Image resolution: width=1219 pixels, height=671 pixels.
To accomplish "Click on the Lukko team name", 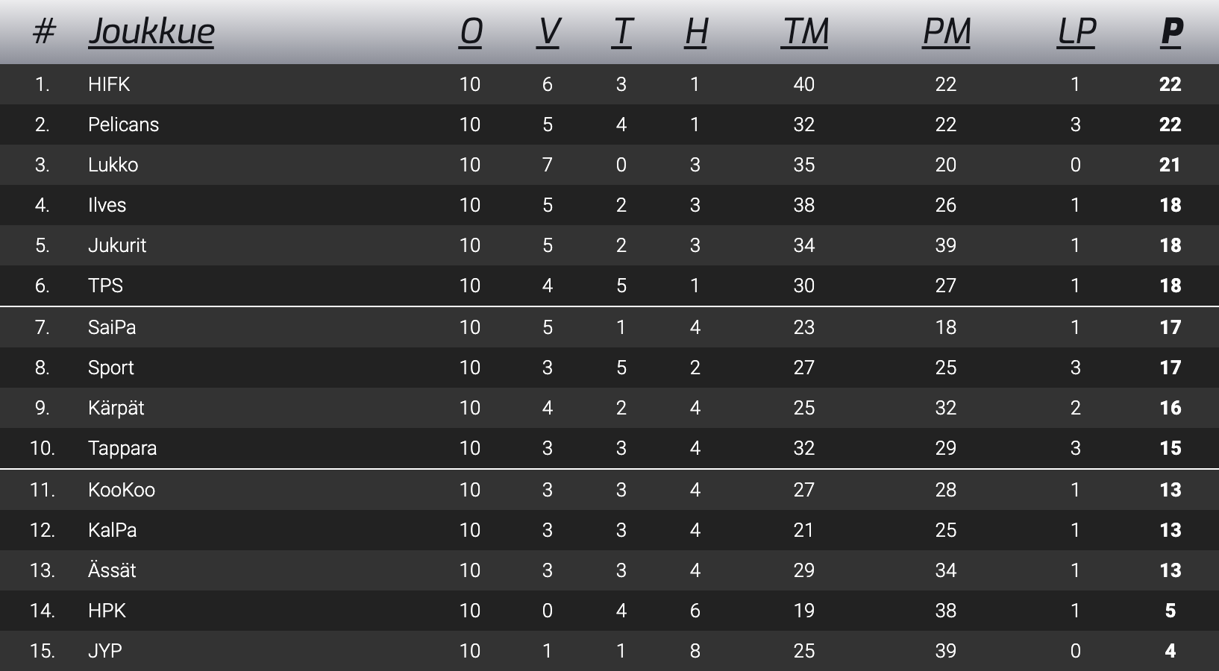I will tap(113, 165).
